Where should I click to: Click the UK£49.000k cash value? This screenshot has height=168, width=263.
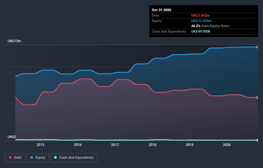[201, 31]
